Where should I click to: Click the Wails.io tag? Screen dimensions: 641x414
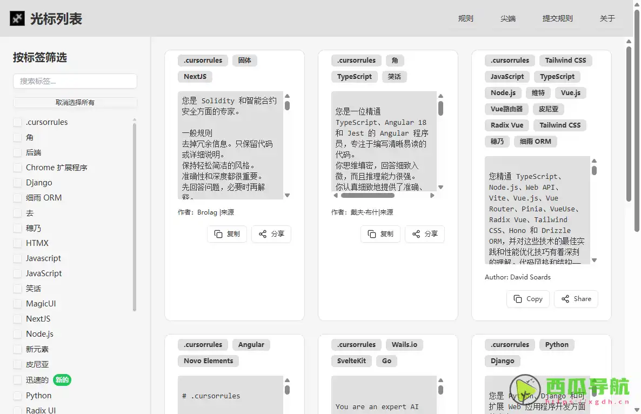point(404,344)
